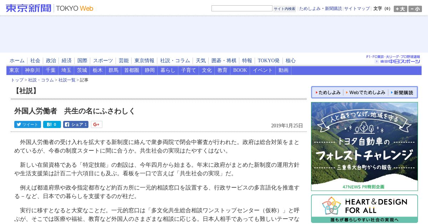Select the 栃木 regional tab
Screen dimensions: 428x224
point(98,70)
